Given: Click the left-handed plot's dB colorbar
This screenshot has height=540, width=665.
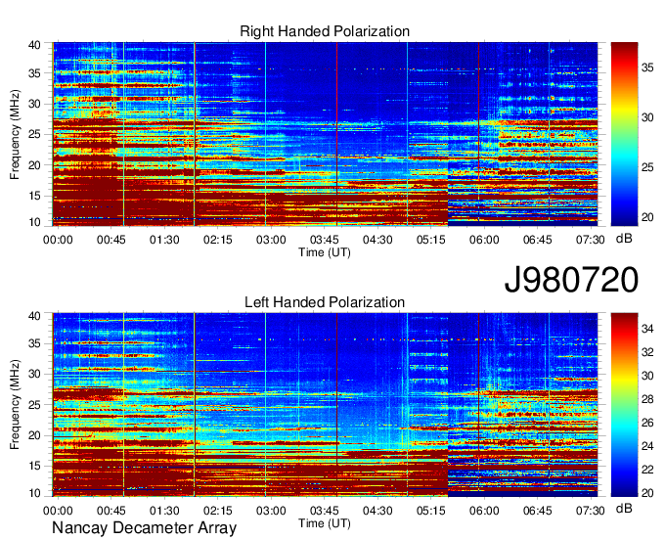Looking at the screenshot, I should coord(624,405).
